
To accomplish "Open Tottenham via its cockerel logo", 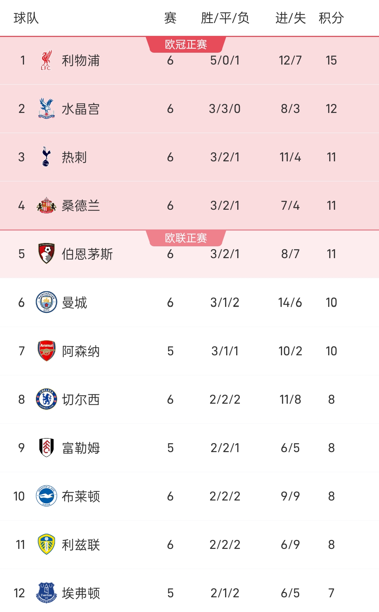I will [x=46, y=157].
